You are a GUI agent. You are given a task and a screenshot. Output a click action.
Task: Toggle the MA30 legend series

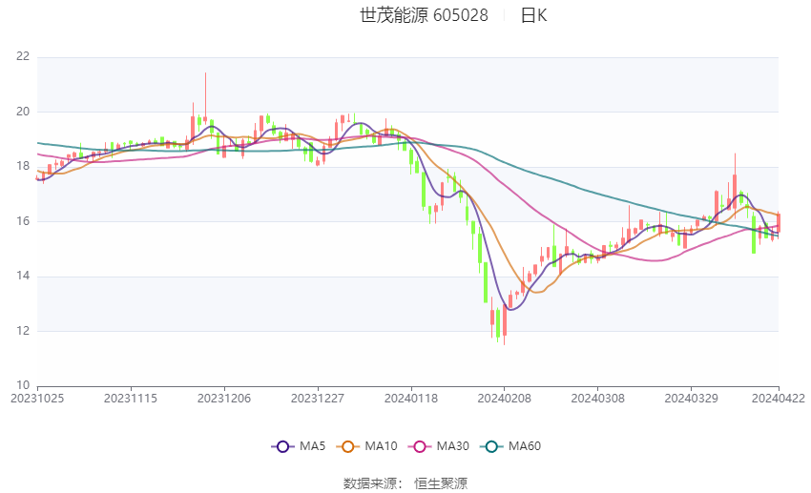(439, 446)
